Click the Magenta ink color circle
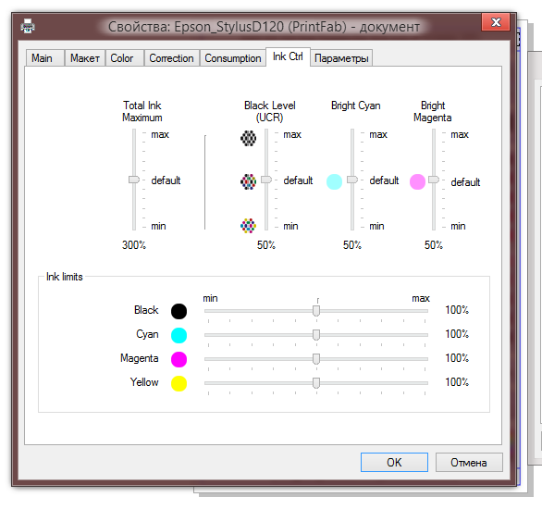542x522 pixels. (179, 359)
